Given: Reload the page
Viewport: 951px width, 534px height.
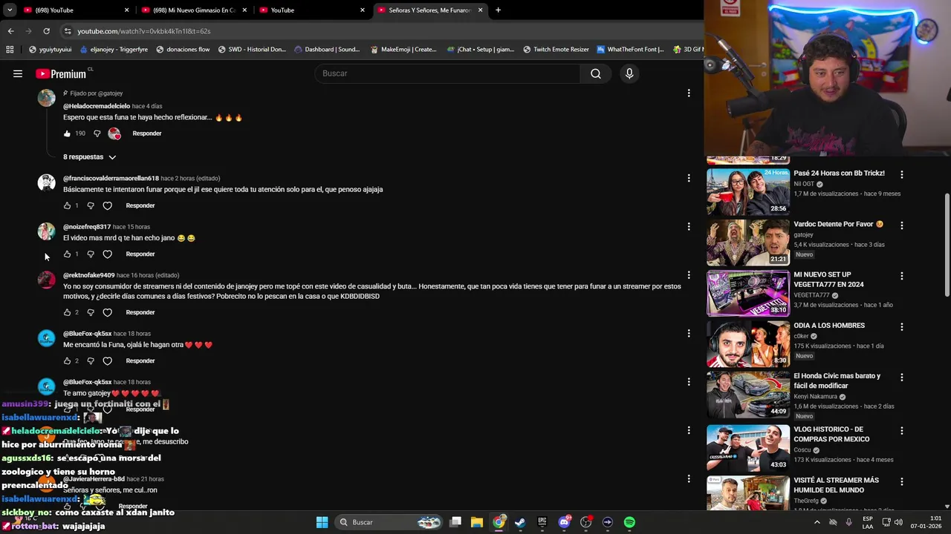Looking at the screenshot, I should coord(46,31).
